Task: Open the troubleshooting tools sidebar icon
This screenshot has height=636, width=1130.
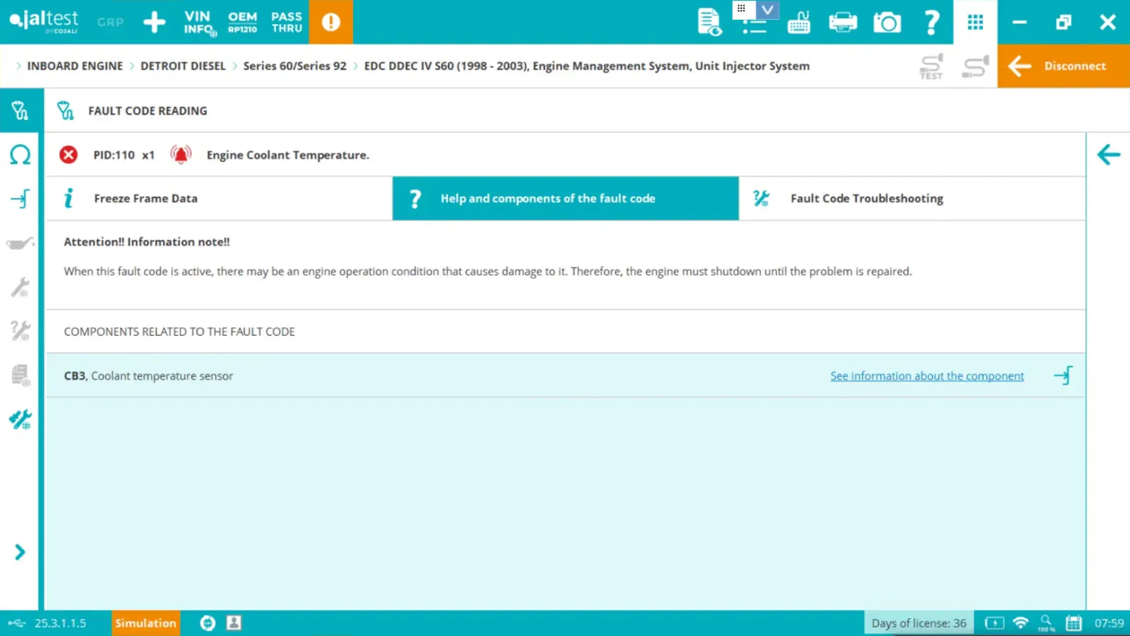Action: (x=20, y=331)
